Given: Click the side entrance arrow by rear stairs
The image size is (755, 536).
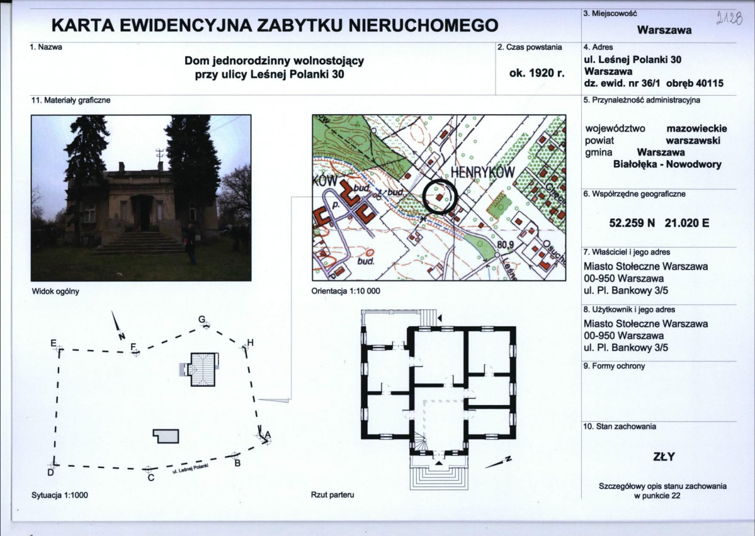Looking at the screenshot, I should click(439, 318).
